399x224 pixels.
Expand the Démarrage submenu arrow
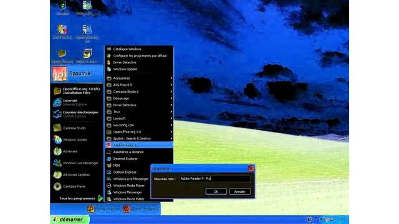(x=171, y=98)
